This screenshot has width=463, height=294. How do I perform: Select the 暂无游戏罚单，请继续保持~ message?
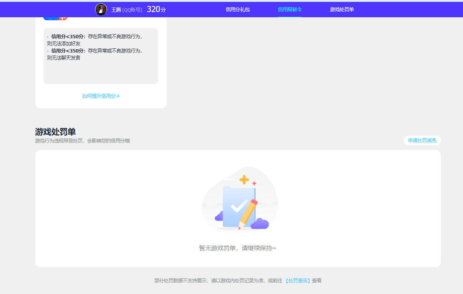pyautogui.click(x=238, y=248)
